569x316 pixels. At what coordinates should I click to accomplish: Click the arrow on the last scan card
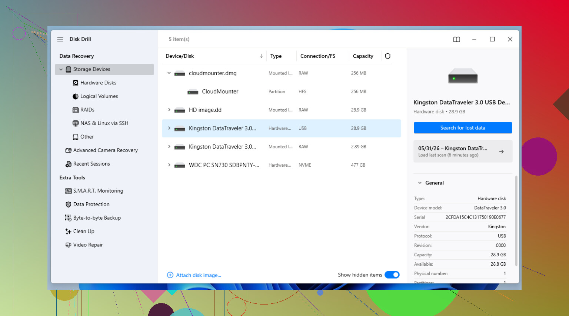coord(501,152)
